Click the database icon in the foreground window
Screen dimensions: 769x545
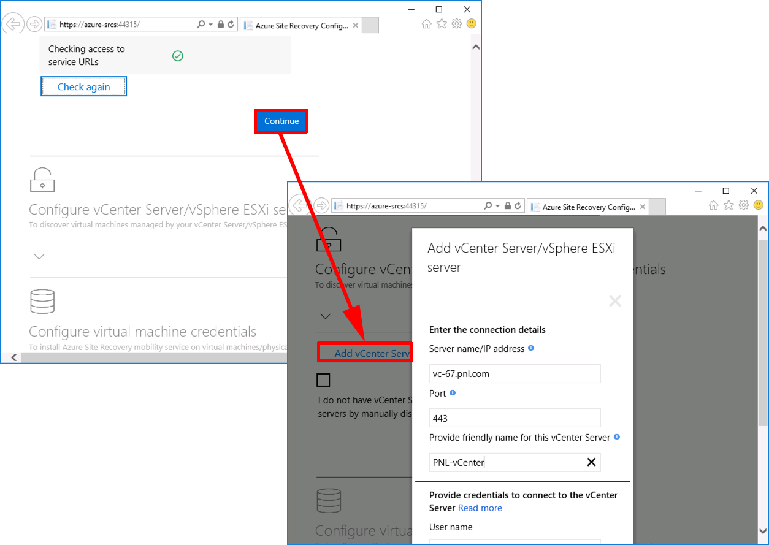pos(329,500)
